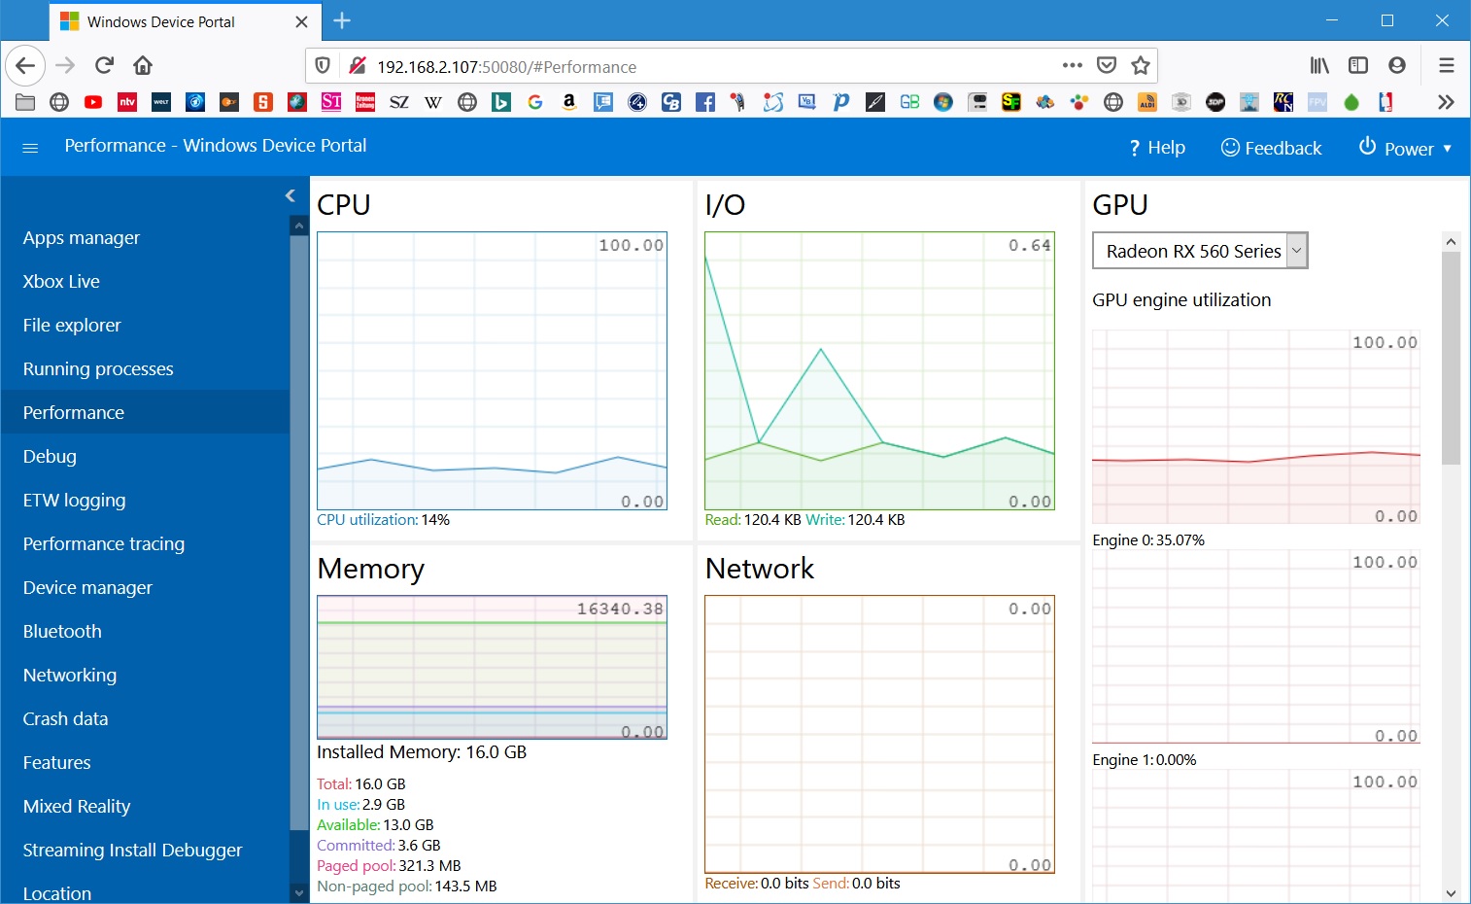Open the YouTube bookmark
This screenshot has width=1471, height=904.
click(x=93, y=102)
